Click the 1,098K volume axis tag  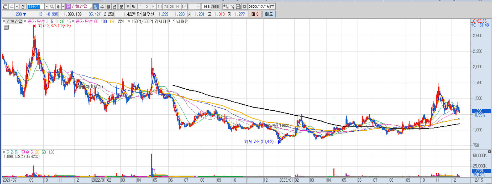coord(481,171)
